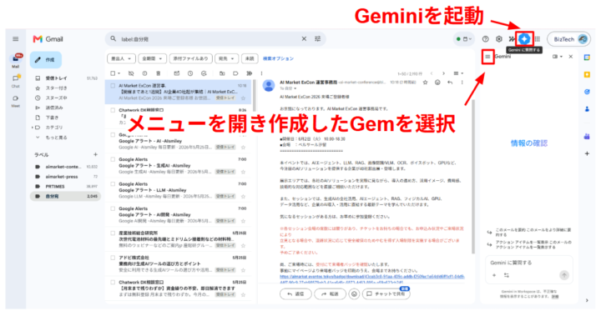601x326 pixels.
Task: Open the BizTech account avatar
Action: pos(583,39)
